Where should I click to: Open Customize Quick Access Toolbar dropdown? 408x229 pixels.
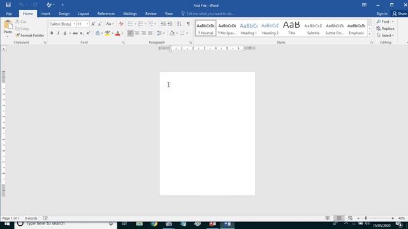[62, 5]
